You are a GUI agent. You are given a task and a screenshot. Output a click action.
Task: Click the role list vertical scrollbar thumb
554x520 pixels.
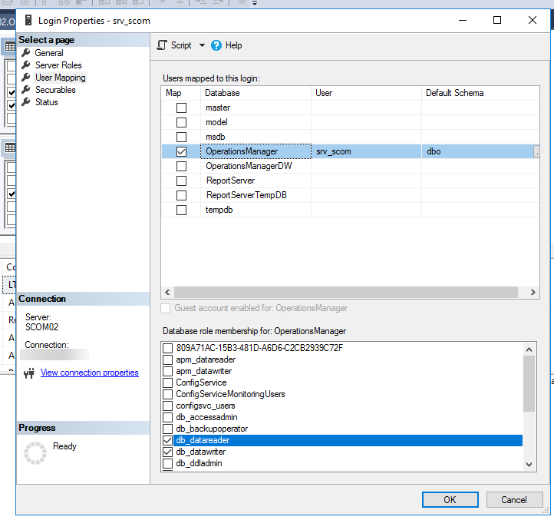[x=529, y=383]
